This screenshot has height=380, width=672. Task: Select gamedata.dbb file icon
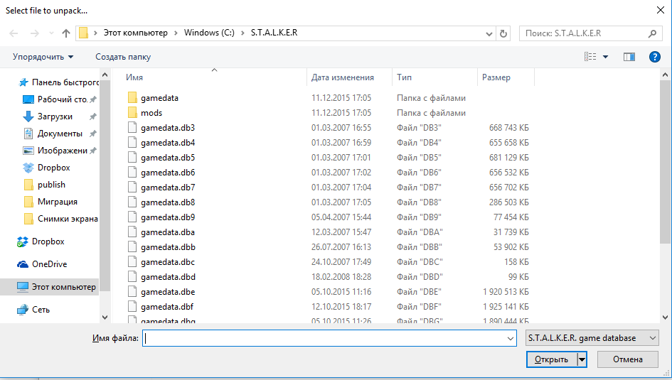[132, 247]
